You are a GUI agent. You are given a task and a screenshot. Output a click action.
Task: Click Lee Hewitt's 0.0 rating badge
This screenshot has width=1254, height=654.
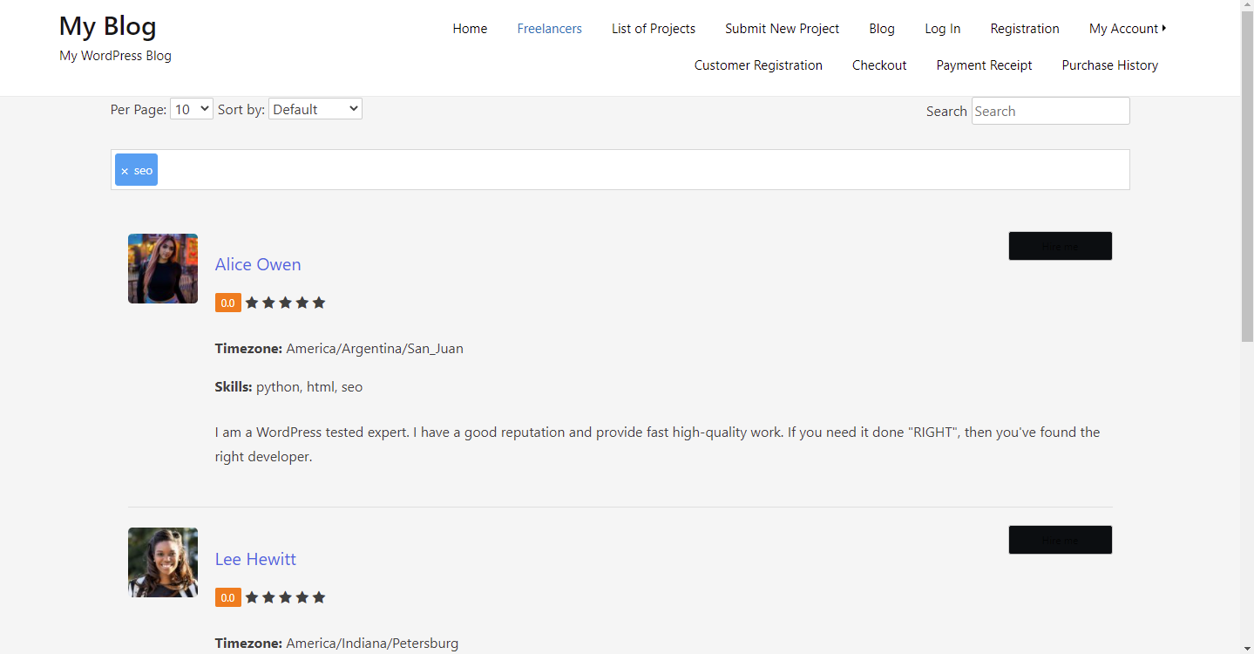(x=227, y=597)
